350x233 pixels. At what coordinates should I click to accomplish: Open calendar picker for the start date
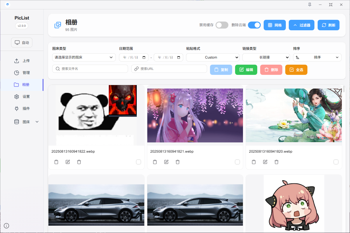tap(144, 57)
